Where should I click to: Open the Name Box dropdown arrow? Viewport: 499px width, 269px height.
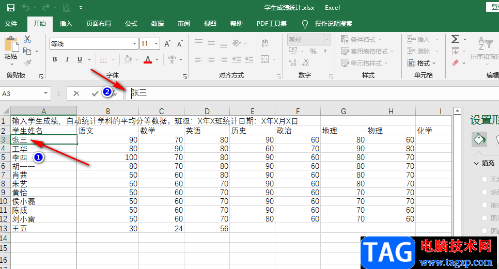coord(45,93)
